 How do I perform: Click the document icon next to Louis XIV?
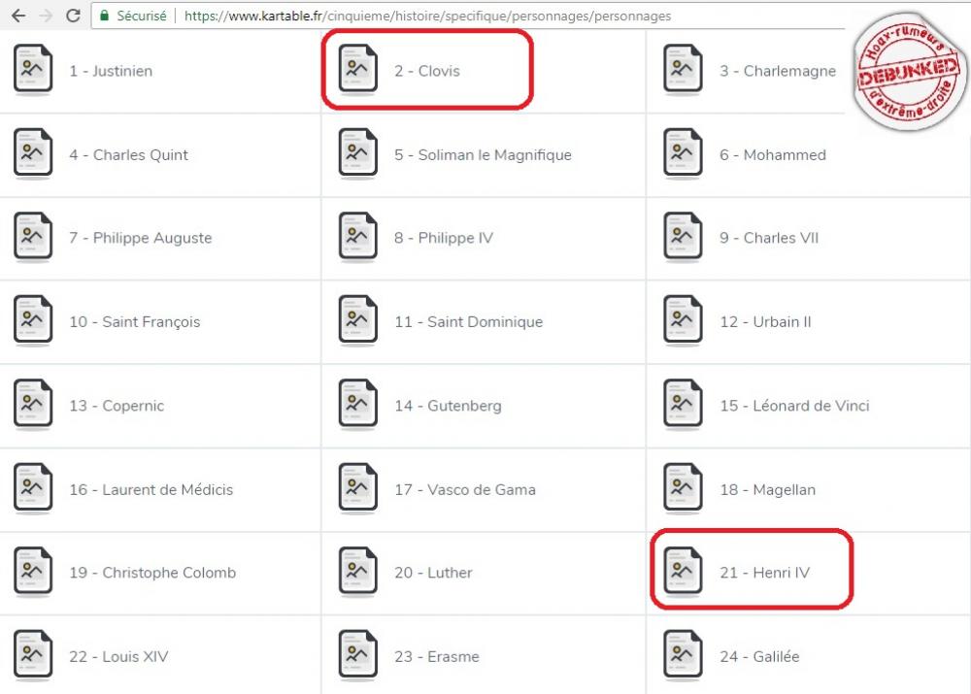click(33, 655)
